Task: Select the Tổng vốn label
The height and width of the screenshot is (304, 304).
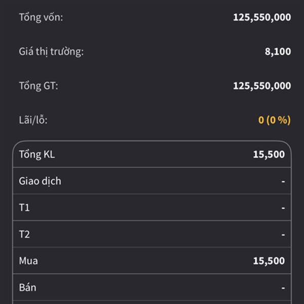Action: (x=41, y=17)
